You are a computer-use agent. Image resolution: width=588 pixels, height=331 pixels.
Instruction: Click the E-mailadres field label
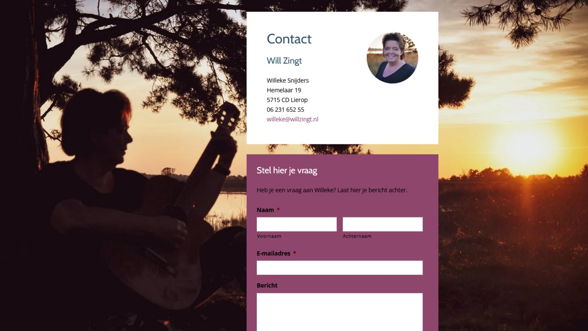(x=273, y=253)
